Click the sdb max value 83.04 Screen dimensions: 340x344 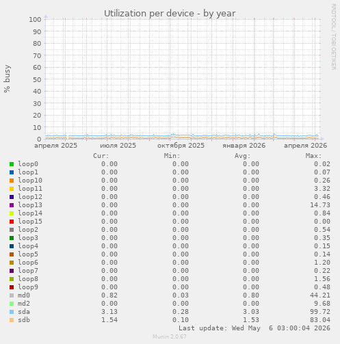coord(320,320)
